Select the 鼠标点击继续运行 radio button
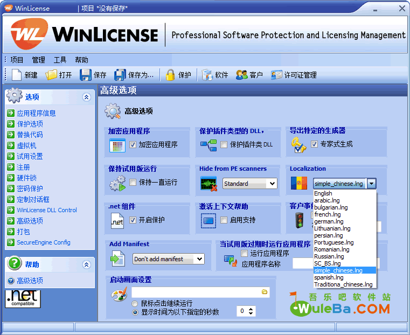Image resolution: width=410 pixels, height=335 pixels. (135, 304)
